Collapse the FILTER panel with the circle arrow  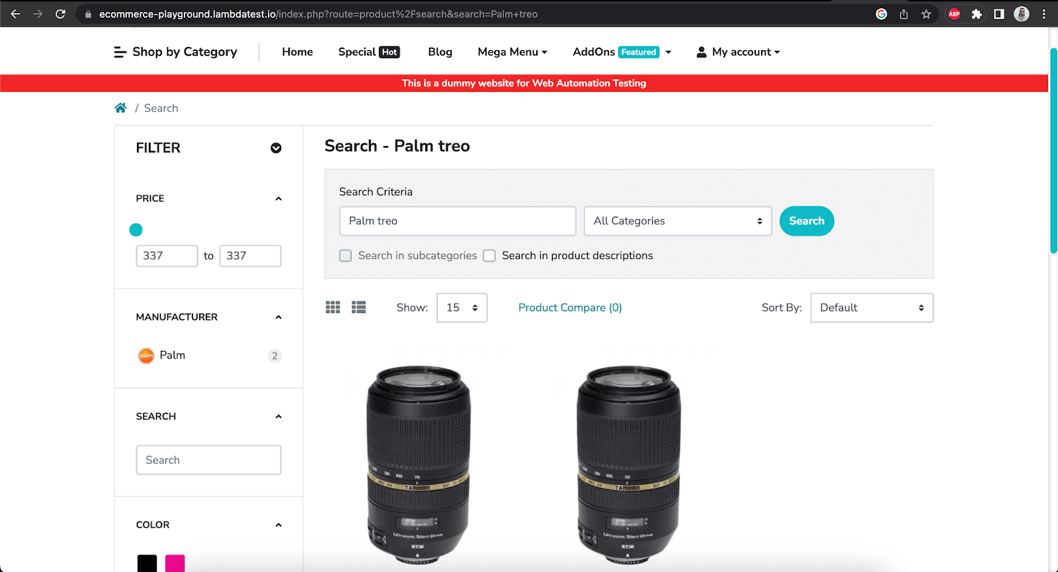pos(276,148)
